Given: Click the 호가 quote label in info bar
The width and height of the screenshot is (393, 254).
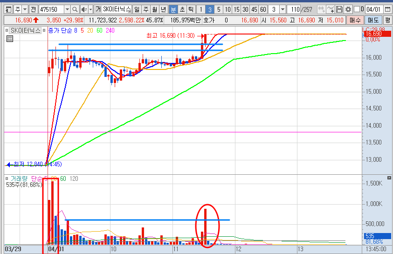Looking at the screenshot, I should [x=209, y=20].
